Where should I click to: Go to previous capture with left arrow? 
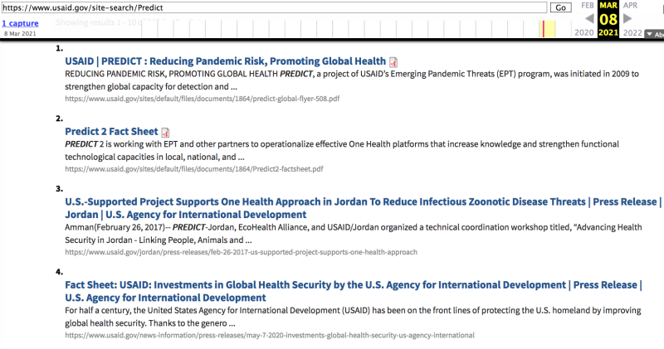[x=589, y=18]
